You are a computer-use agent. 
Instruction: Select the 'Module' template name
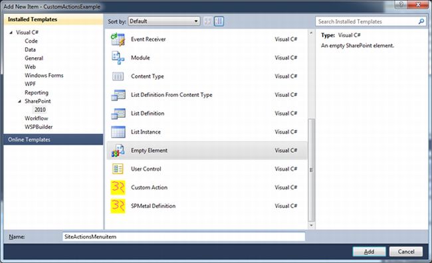(x=140, y=58)
